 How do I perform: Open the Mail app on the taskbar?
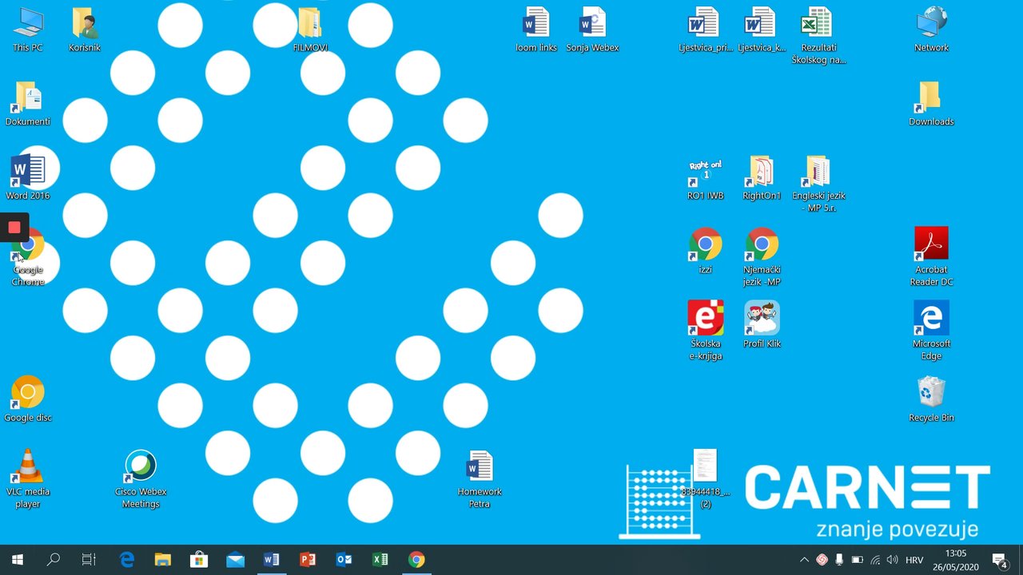[235, 560]
